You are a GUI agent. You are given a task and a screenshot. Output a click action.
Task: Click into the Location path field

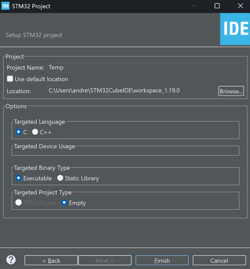[x=131, y=90]
